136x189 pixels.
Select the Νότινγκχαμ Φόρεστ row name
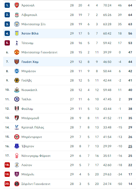36,156
